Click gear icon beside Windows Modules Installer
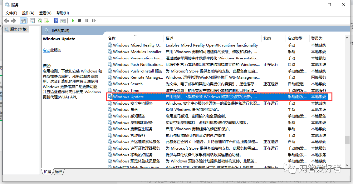The width and height of the screenshot is (353, 184). click(x=110, y=52)
